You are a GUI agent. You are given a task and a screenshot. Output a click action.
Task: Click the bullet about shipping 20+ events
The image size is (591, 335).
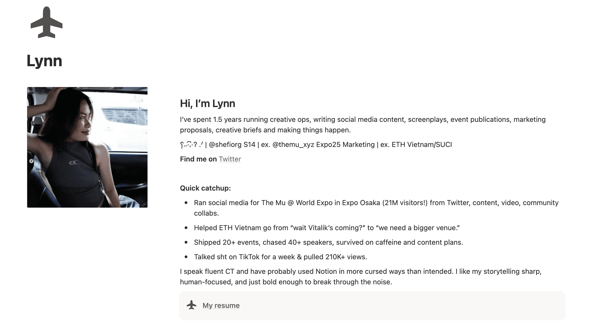pos(328,242)
